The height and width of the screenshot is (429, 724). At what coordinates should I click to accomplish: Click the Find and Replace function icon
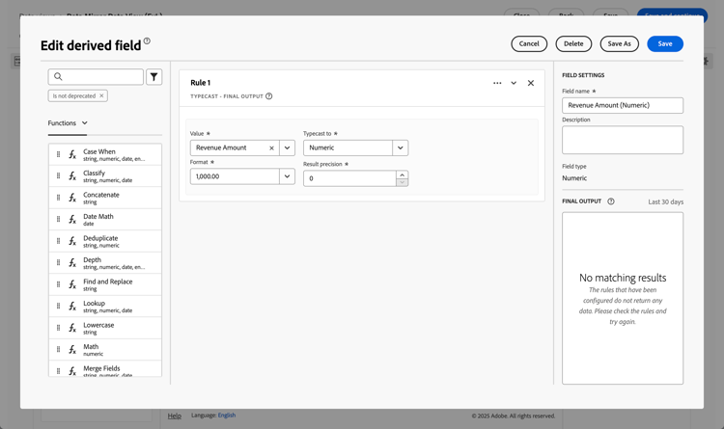[72, 284]
